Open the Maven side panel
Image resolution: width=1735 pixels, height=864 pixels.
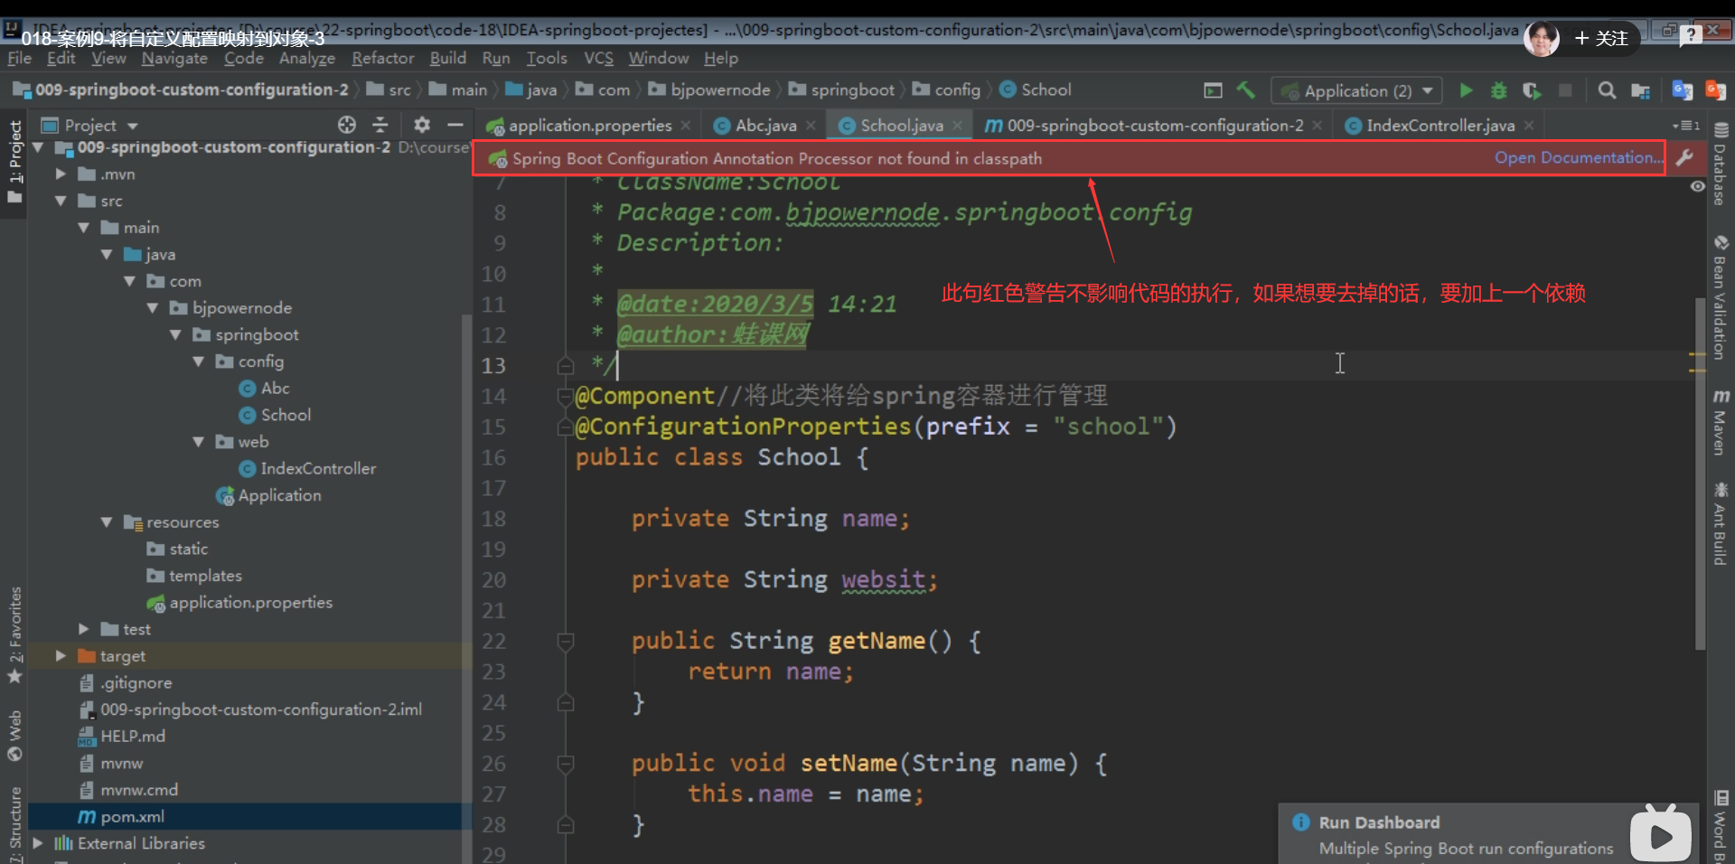[x=1720, y=423]
